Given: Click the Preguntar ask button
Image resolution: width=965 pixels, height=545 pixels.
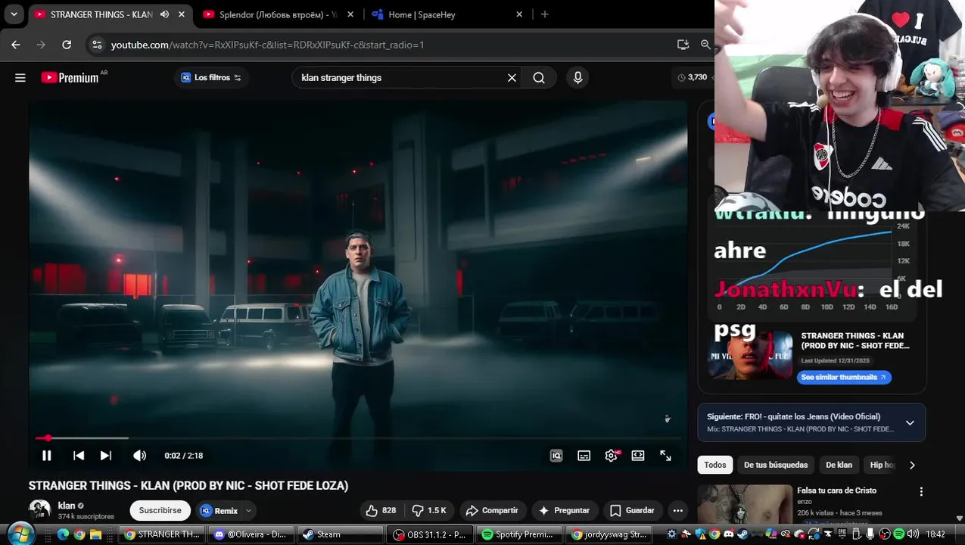Looking at the screenshot, I should pyautogui.click(x=565, y=510).
